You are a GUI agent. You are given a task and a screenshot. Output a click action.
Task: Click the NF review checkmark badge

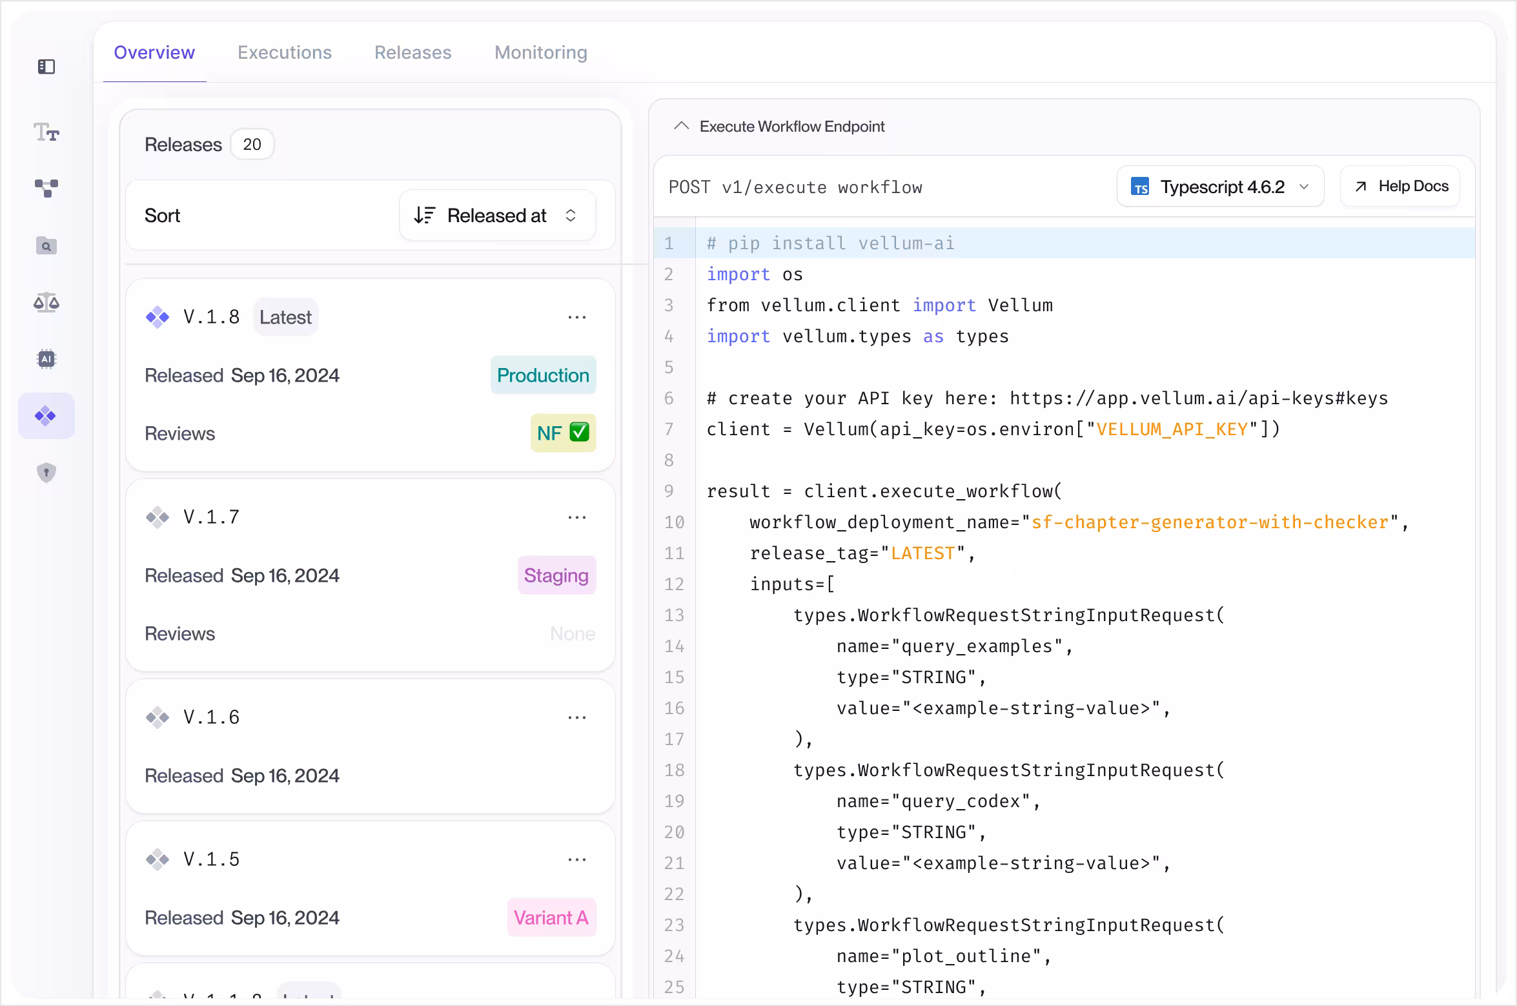(563, 433)
